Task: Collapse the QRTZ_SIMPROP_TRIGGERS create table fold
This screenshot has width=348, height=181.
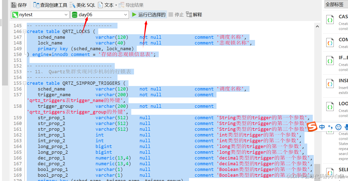Action: pyautogui.click(x=24, y=83)
